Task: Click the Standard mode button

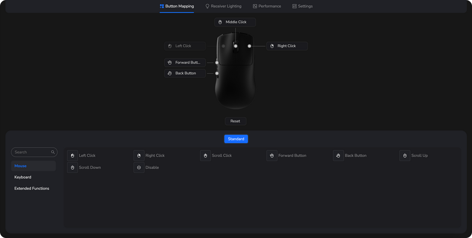Action: [x=236, y=139]
